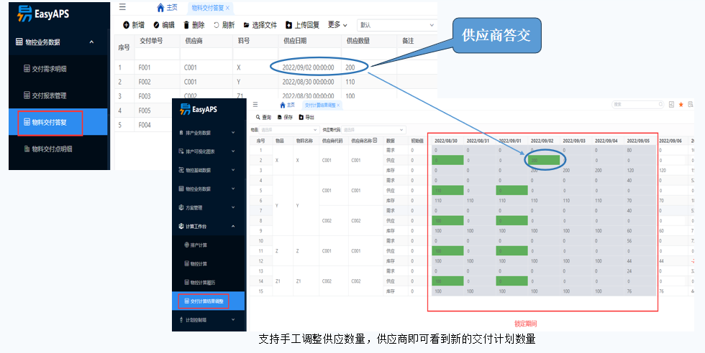705x353 pixels.
Task: Open the 默认 combo box
Action: pos(396,25)
